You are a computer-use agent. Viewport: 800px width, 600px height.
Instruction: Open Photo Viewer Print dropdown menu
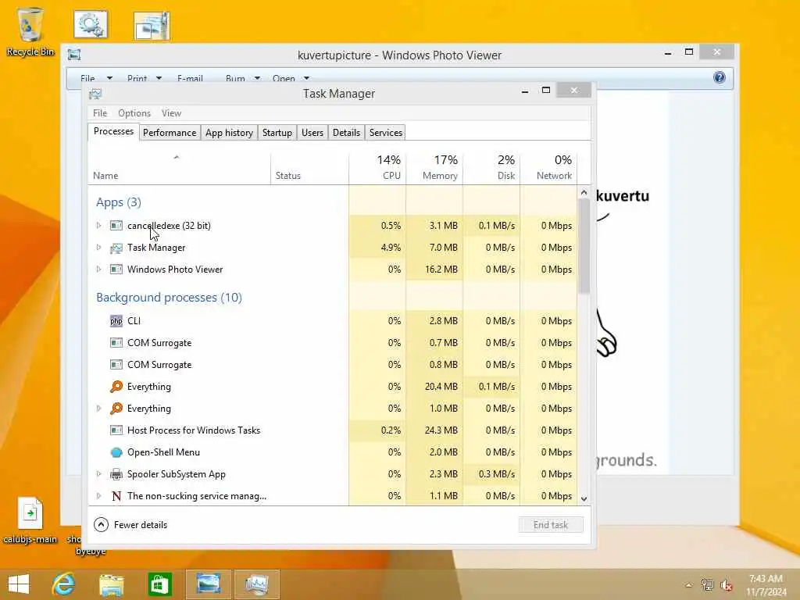tap(145, 78)
